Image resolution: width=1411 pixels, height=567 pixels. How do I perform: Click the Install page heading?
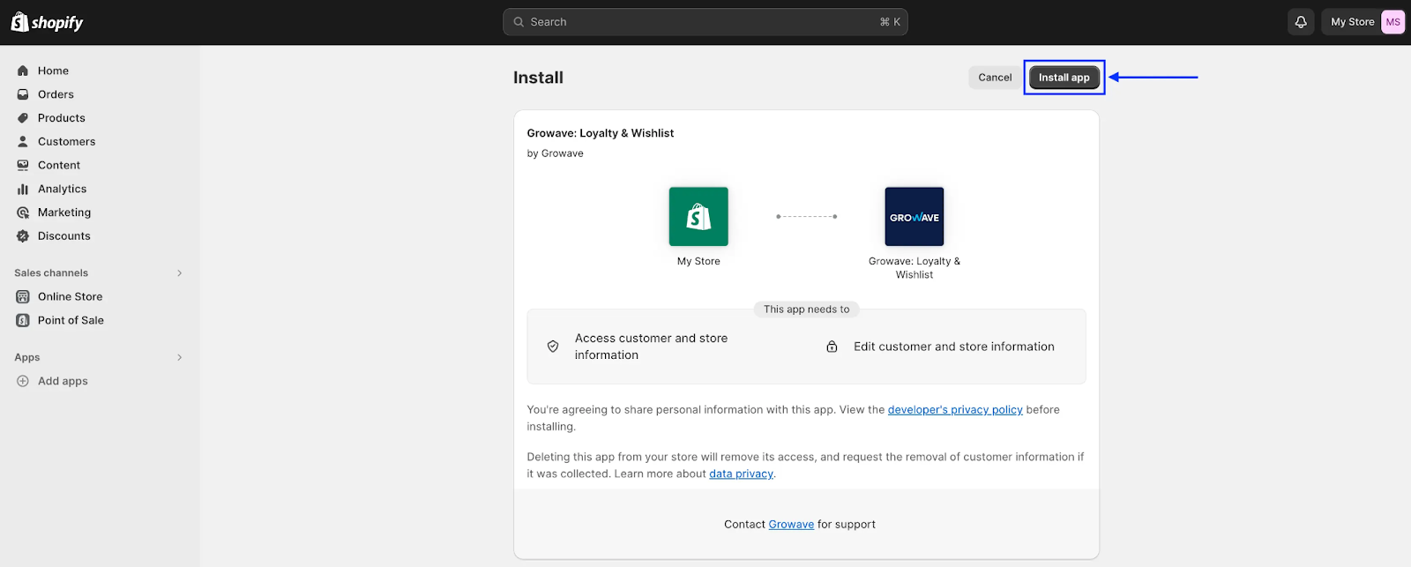pos(538,78)
